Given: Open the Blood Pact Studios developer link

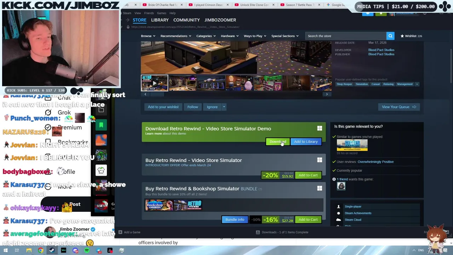Looking at the screenshot, I should pyautogui.click(x=381, y=50).
